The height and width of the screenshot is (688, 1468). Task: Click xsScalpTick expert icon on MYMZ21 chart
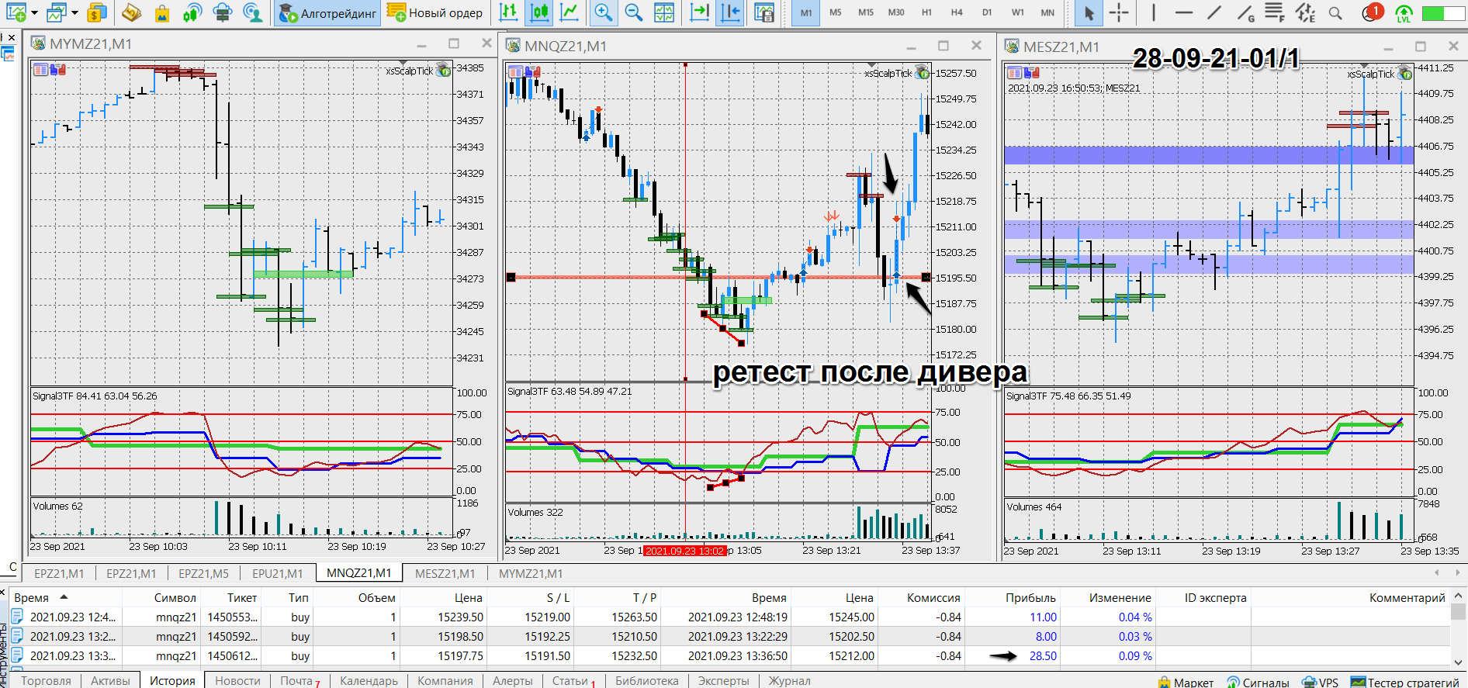tap(444, 71)
